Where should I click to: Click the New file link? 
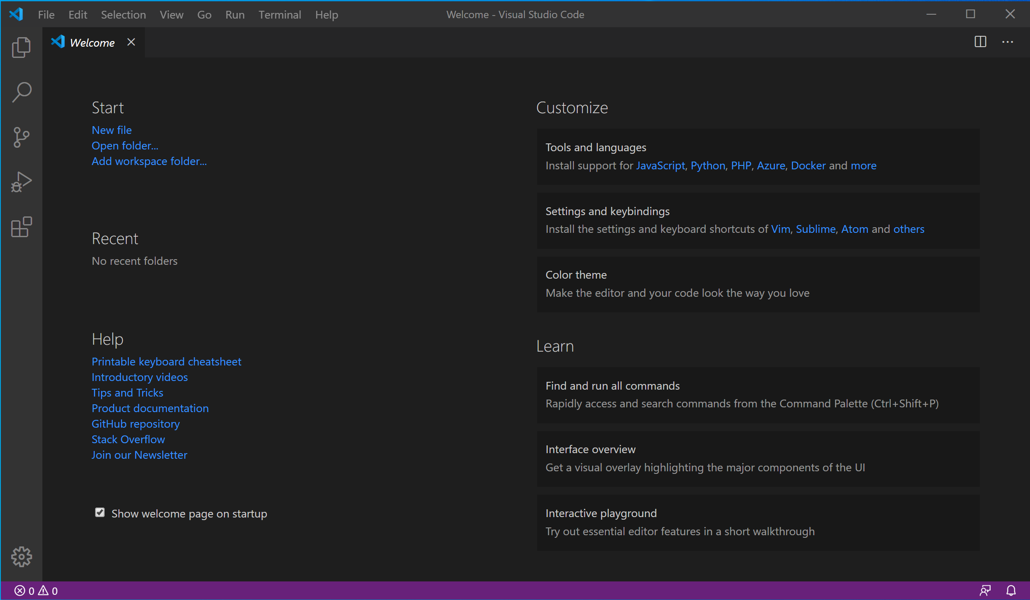pos(112,130)
